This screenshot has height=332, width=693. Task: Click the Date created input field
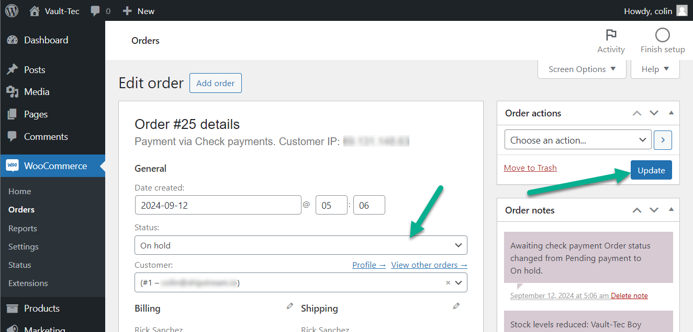(x=218, y=205)
